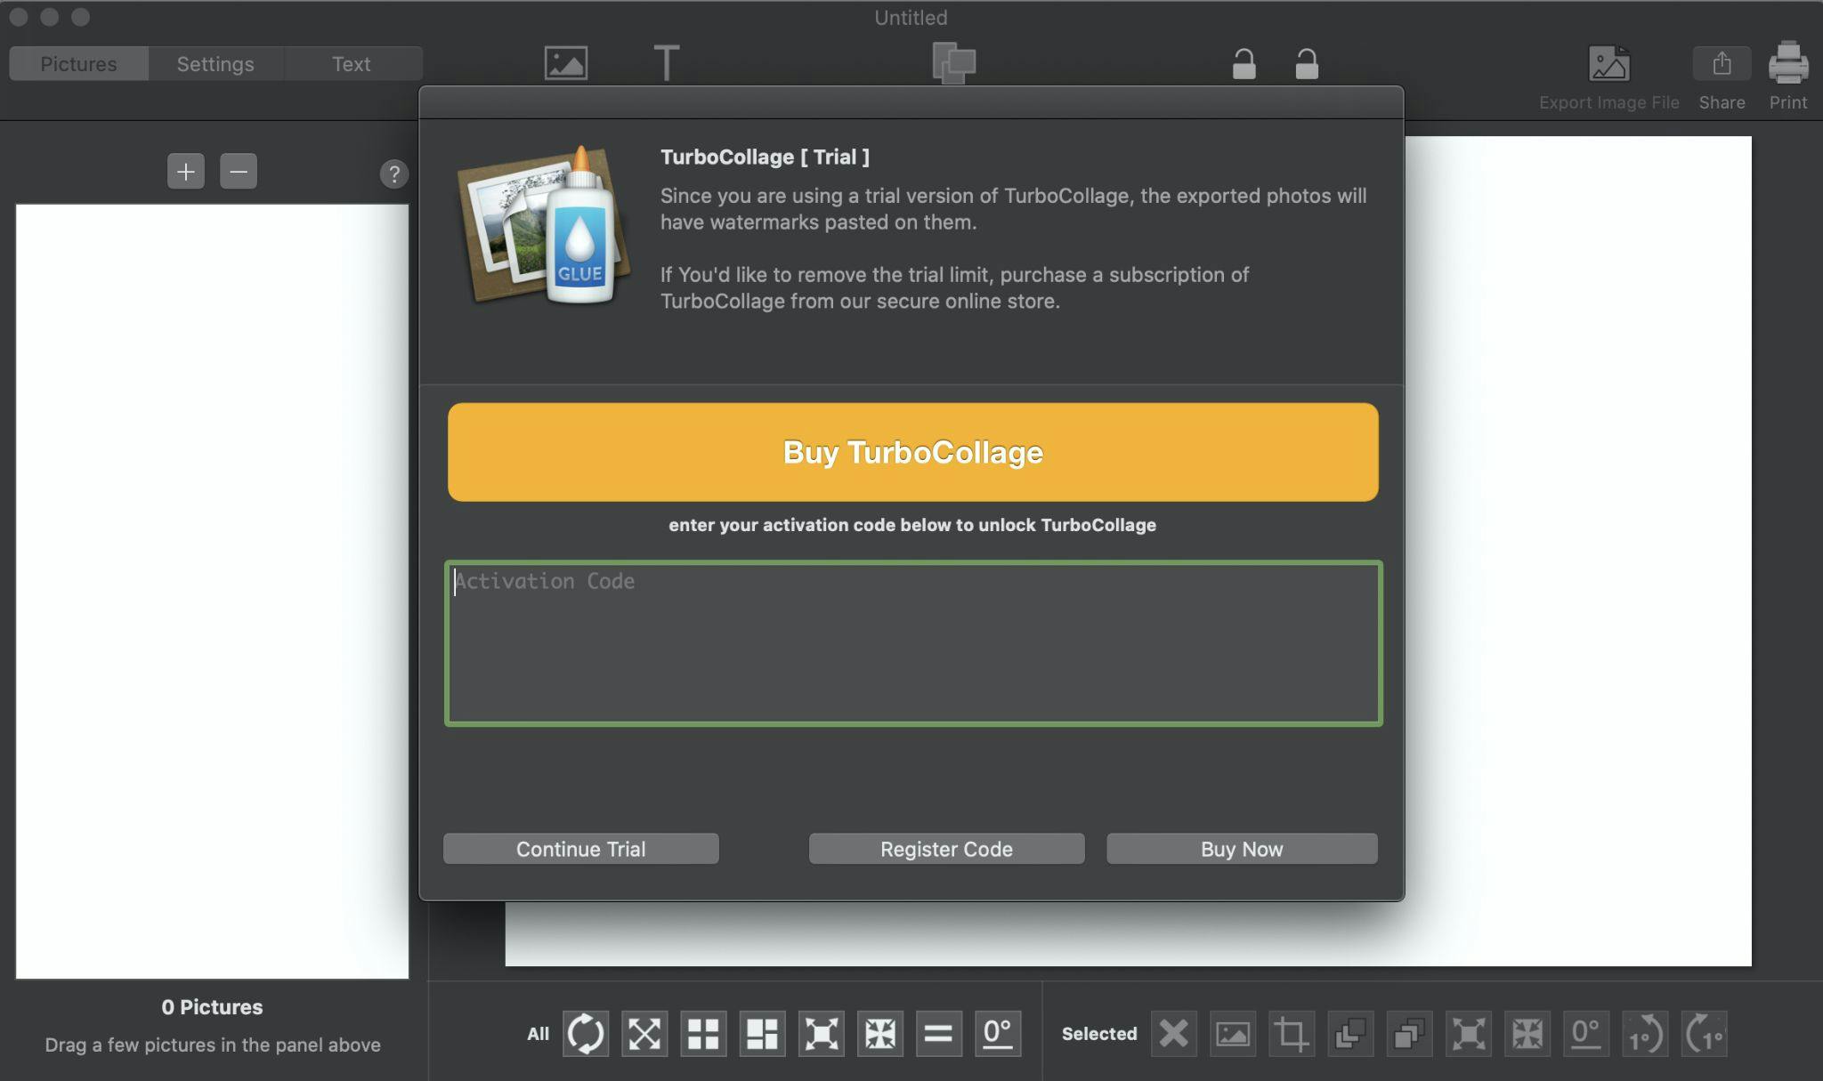Click the left padlock icon
1823x1081 pixels.
[x=1244, y=64]
